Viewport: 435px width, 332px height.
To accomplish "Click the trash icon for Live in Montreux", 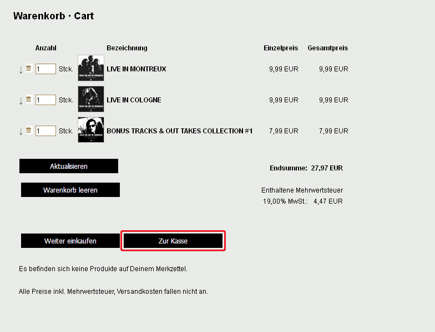I will coord(28,69).
